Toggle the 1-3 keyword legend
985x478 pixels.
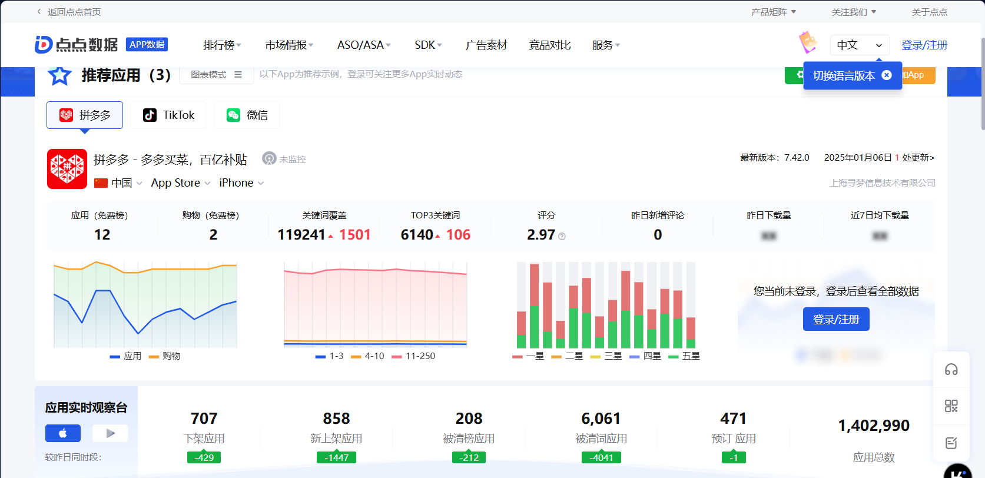[x=329, y=356]
